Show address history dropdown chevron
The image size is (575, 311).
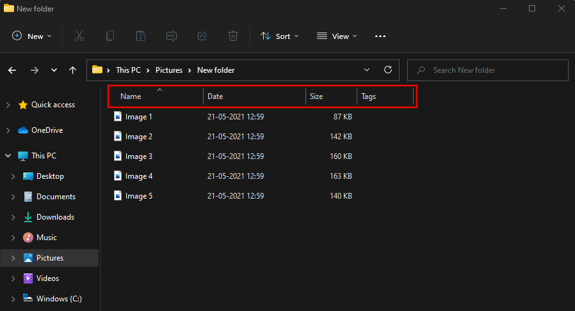click(367, 70)
